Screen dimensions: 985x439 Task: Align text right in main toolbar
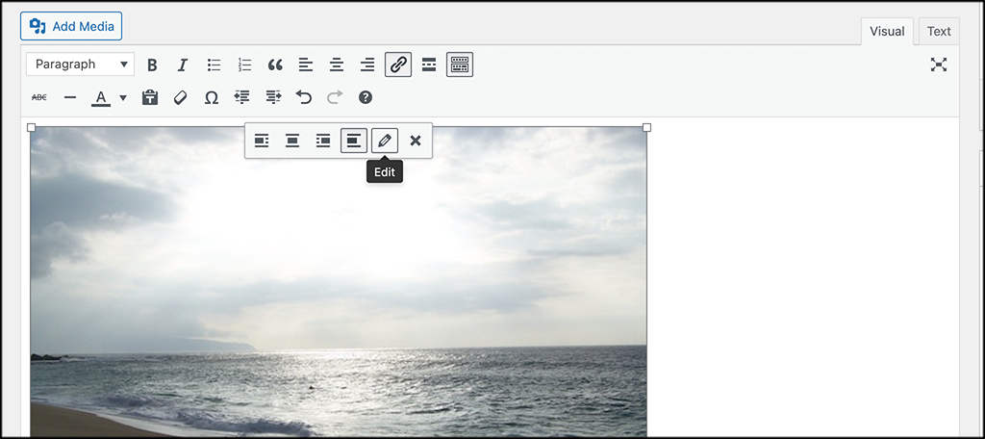tap(367, 65)
